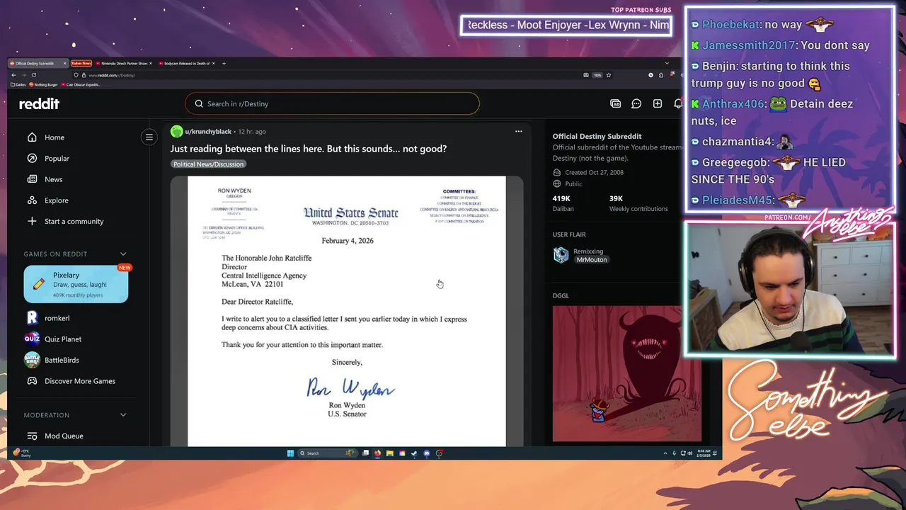Open a new browser tab
Screen dimensions: 906x510
[224, 63]
